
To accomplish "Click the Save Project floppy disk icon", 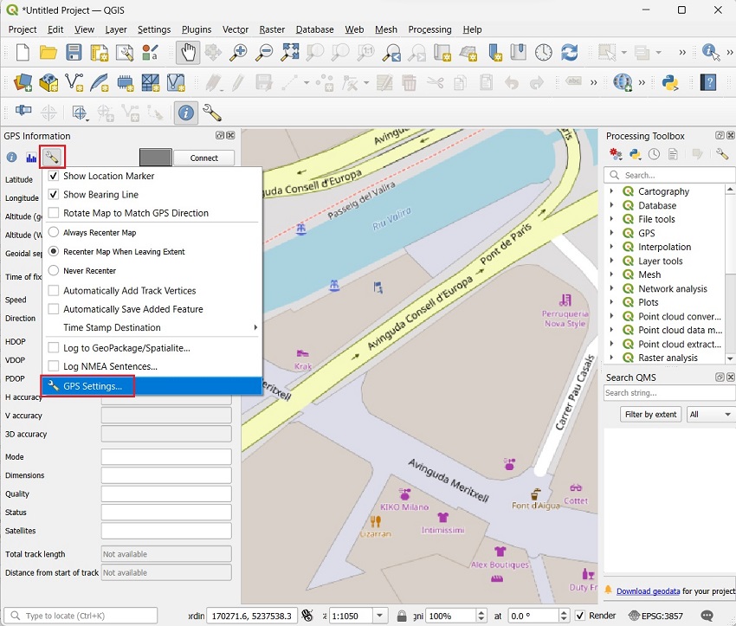I will [74, 53].
